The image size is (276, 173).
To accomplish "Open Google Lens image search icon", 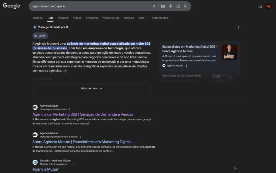I will (x=178, y=6).
